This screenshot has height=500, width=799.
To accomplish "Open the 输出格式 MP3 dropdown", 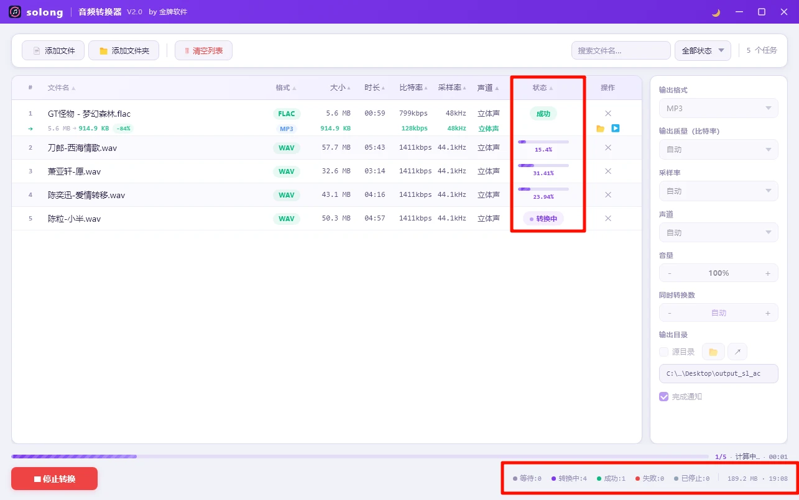I will pos(718,109).
